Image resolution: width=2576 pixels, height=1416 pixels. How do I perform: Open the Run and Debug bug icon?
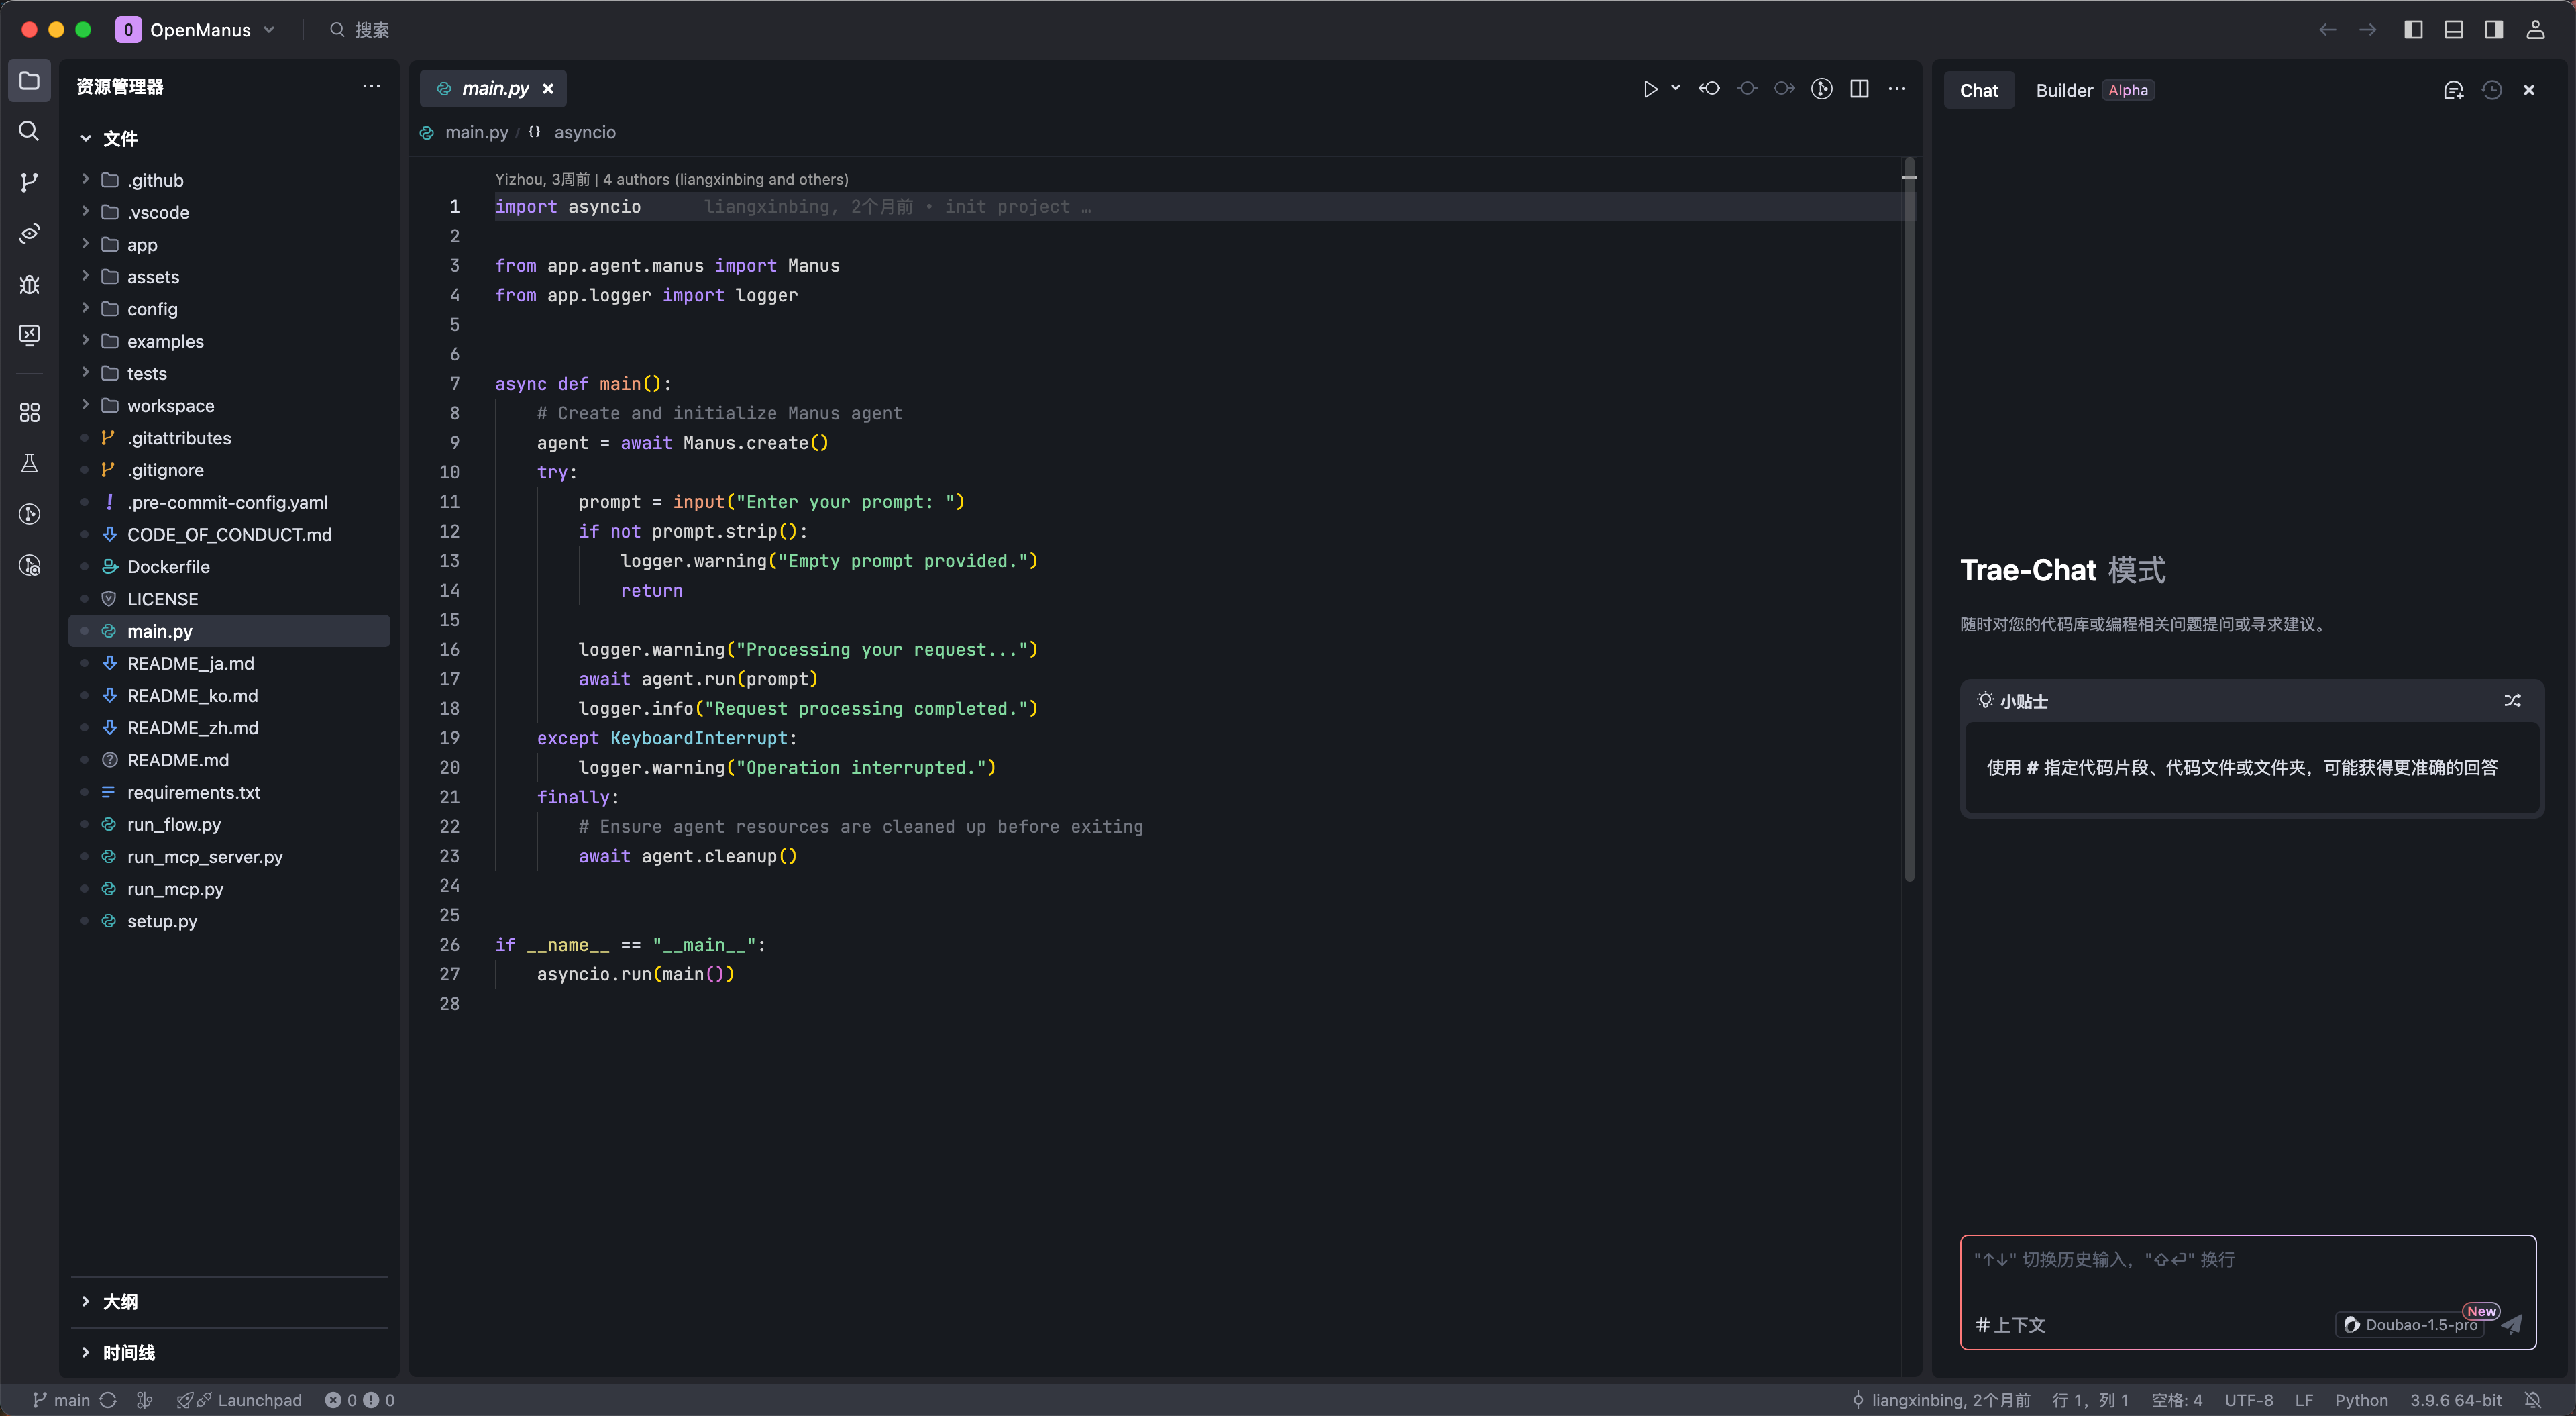[x=29, y=284]
